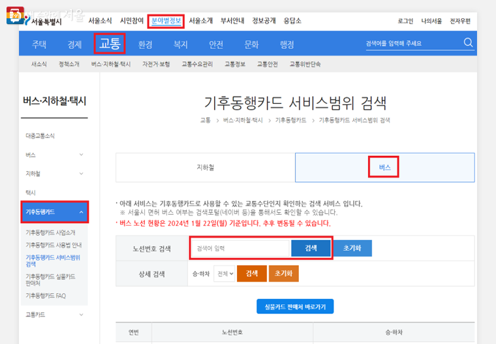The width and height of the screenshot is (496, 344).
Task: Expand the 교통카드 sidebar section chevron
Action: click(82, 315)
